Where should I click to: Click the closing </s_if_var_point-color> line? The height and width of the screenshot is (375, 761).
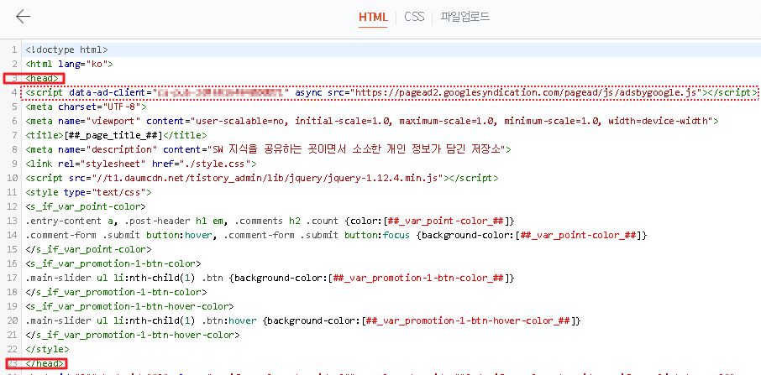88,249
